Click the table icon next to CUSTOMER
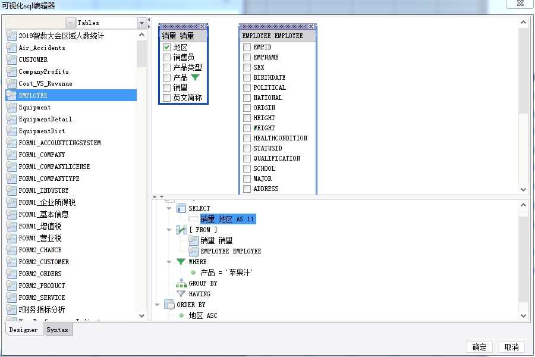This screenshot has width=535, height=357. [11, 59]
